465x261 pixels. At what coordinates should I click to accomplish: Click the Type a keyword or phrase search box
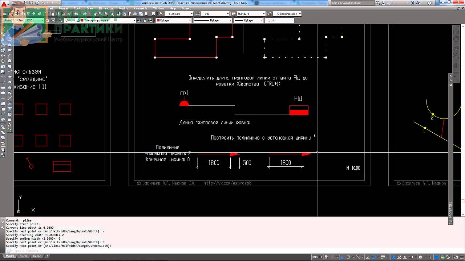click(x=352, y=3)
